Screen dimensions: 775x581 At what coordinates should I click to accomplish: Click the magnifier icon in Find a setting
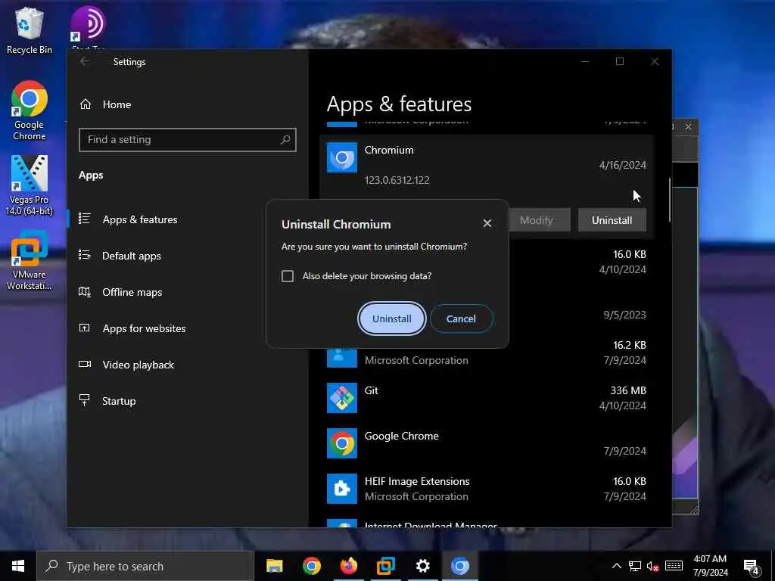(285, 140)
